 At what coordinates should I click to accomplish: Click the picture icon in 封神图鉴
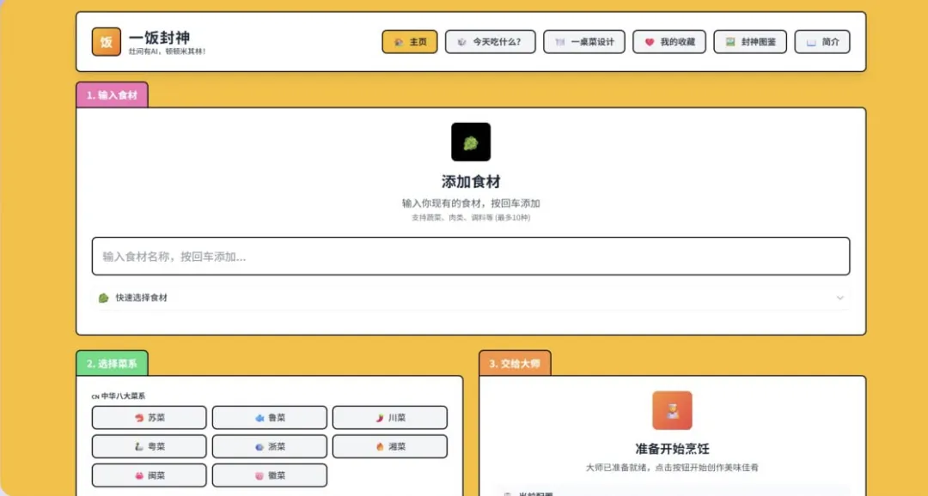(730, 42)
